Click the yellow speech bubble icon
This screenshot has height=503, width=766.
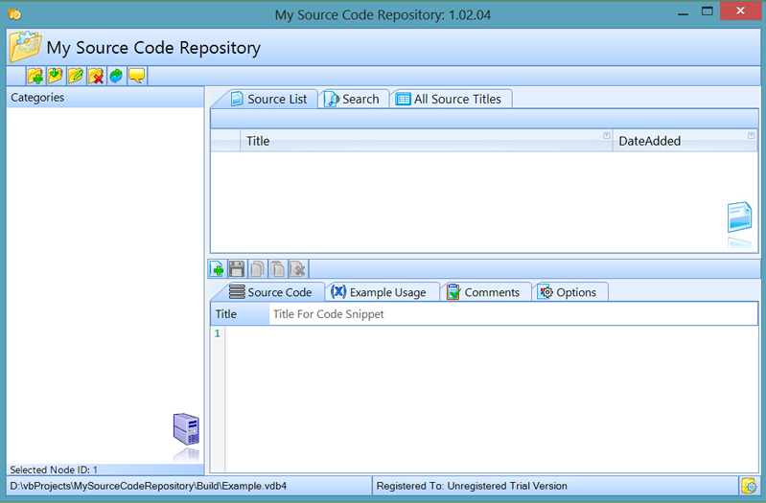tap(136, 77)
